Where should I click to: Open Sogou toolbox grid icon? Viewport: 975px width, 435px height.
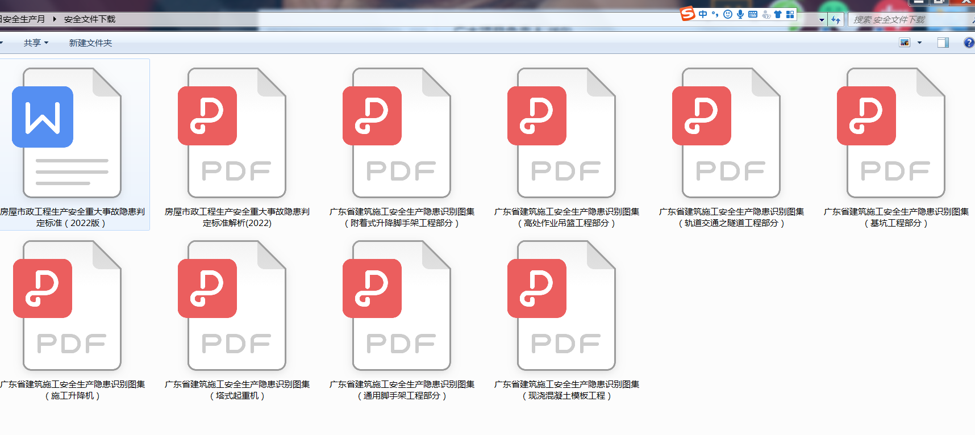pos(790,14)
